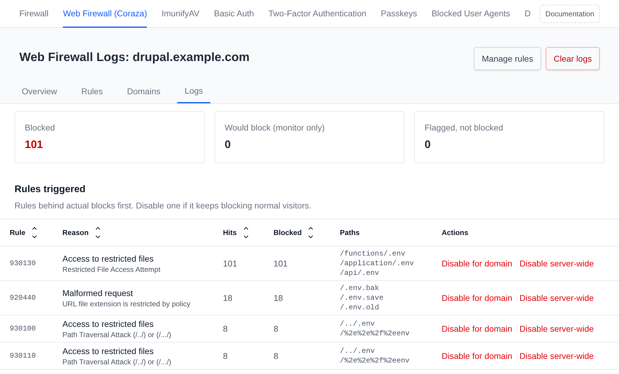Open the Firewall tab
The image size is (619, 374).
tap(34, 14)
